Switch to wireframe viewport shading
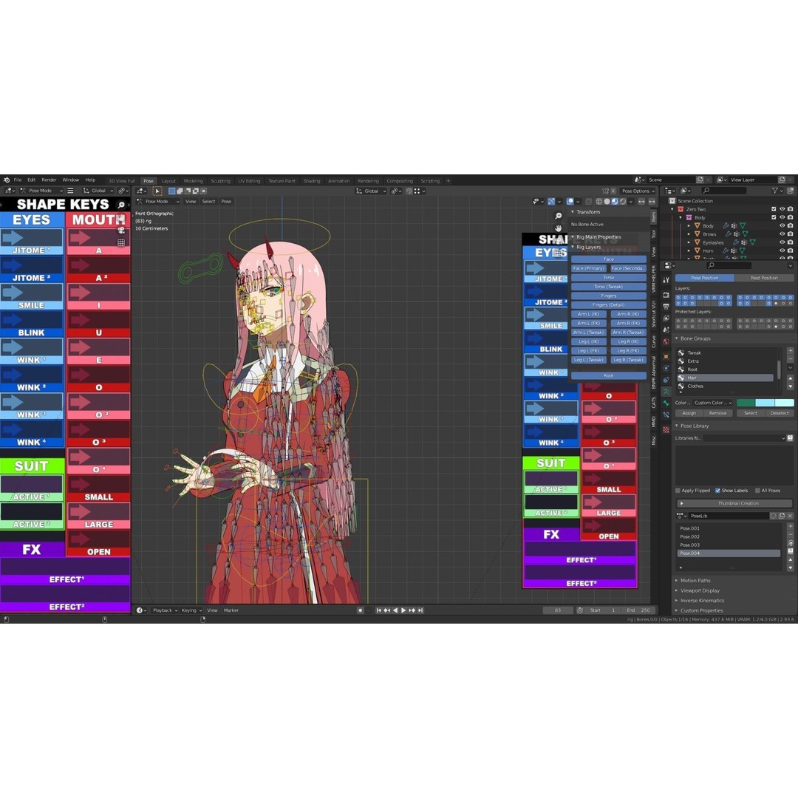Viewport: 798px width, 798px height. [x=599, y=202]
